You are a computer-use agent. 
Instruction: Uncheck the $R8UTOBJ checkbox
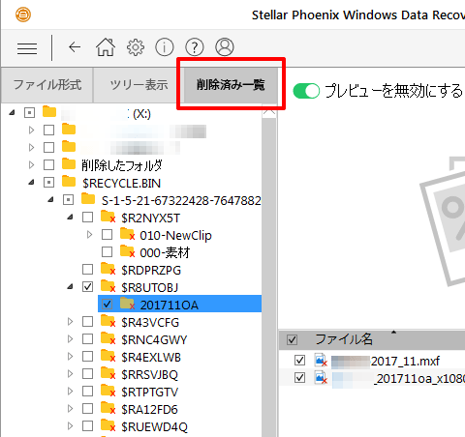coord(87,287)
